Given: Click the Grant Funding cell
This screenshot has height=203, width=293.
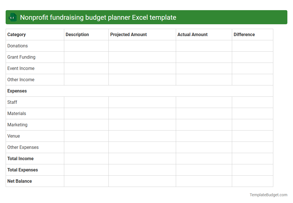Looking at the screenshot, I should (21, 57).
